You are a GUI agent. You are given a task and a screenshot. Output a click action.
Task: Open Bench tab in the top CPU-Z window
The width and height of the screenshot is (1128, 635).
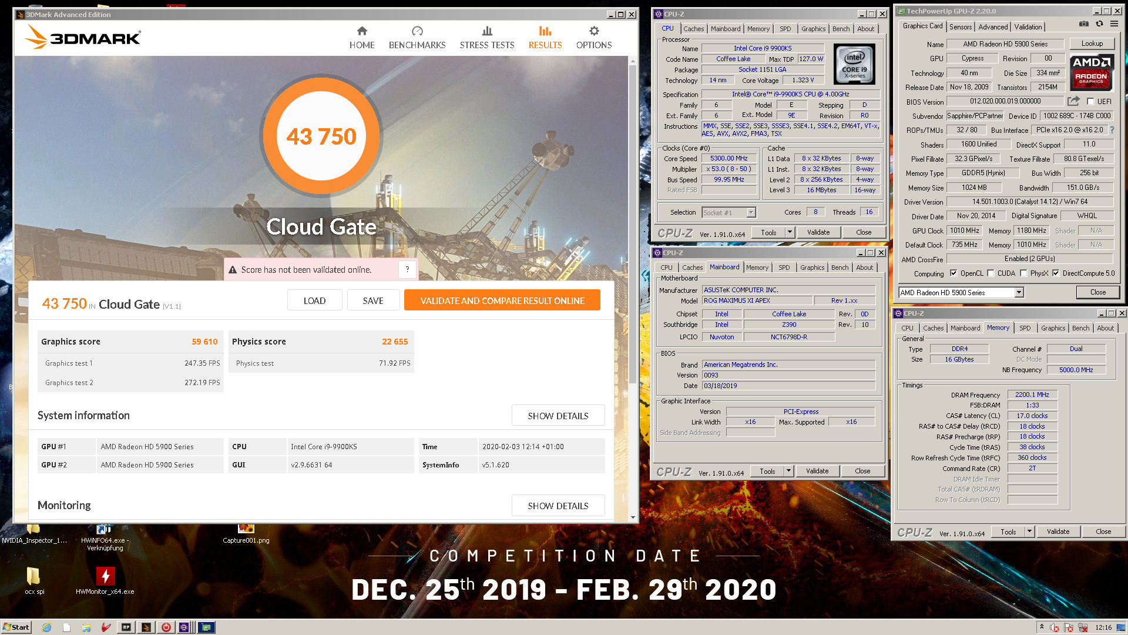point(841,29)
